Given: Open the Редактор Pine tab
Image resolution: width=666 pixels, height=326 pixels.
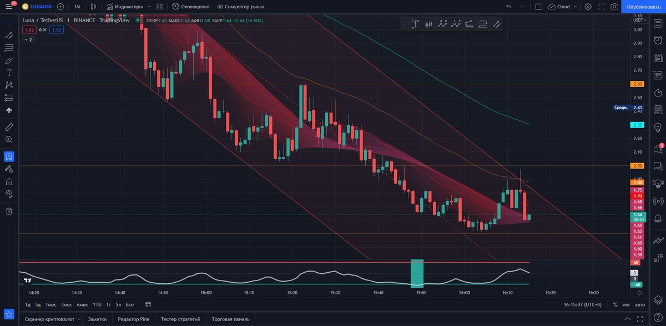Looking at the screenshot, I should pyautogui.click(x=133, y=319).
